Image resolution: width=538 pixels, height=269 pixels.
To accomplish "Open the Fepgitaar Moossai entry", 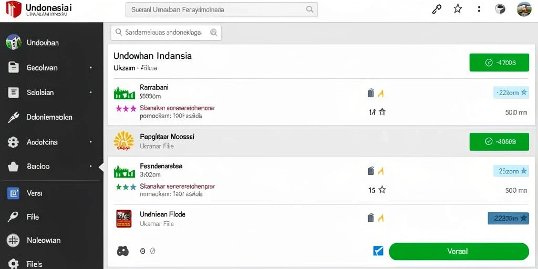I will 167,137.
